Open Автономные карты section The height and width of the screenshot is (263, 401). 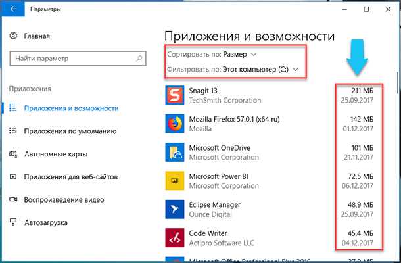point(56,154)
